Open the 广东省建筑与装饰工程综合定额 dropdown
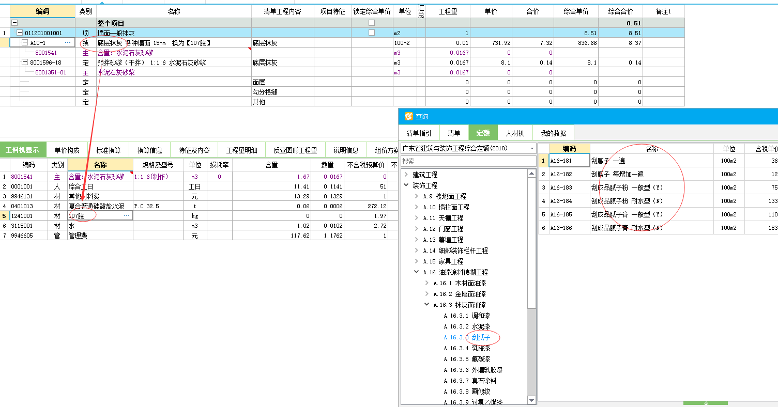 tap(532, 148)
